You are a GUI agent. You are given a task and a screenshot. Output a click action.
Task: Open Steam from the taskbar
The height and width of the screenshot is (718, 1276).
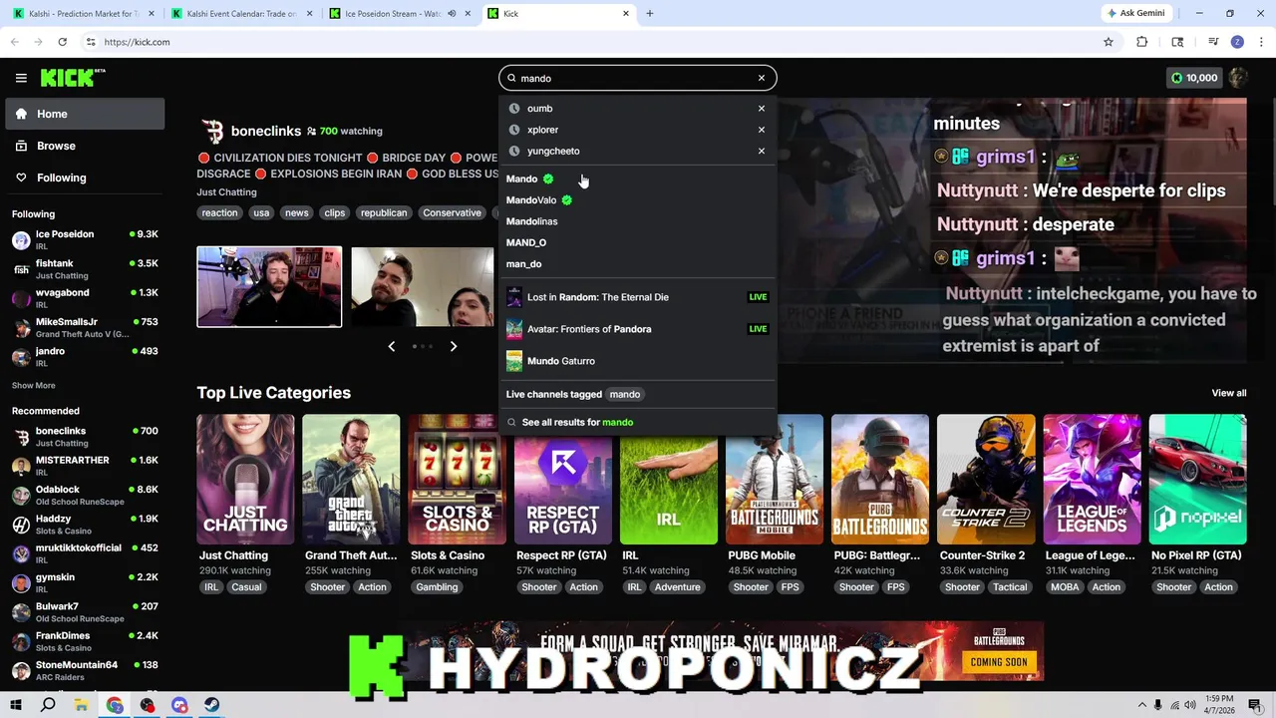pos(212,705)
